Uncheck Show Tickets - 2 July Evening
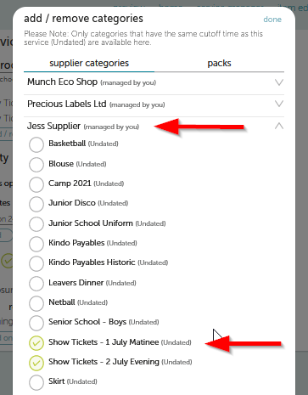The image size is (308, 395). 36,363
